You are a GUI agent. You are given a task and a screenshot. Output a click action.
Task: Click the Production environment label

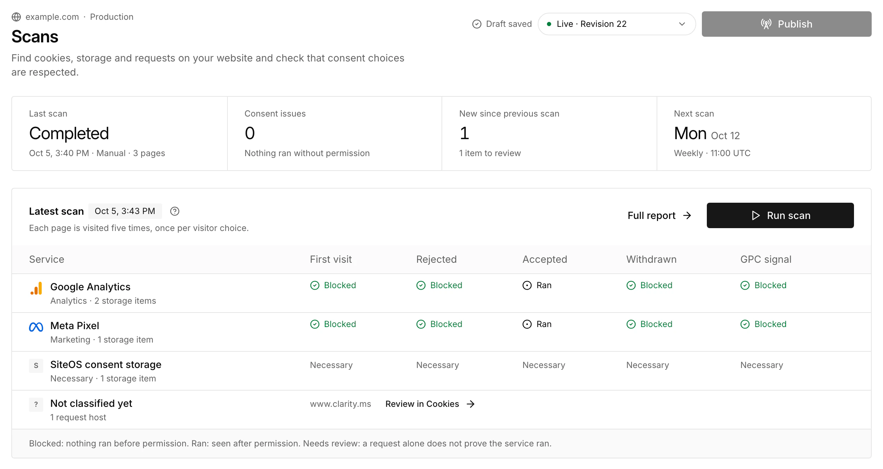point(112,17)
